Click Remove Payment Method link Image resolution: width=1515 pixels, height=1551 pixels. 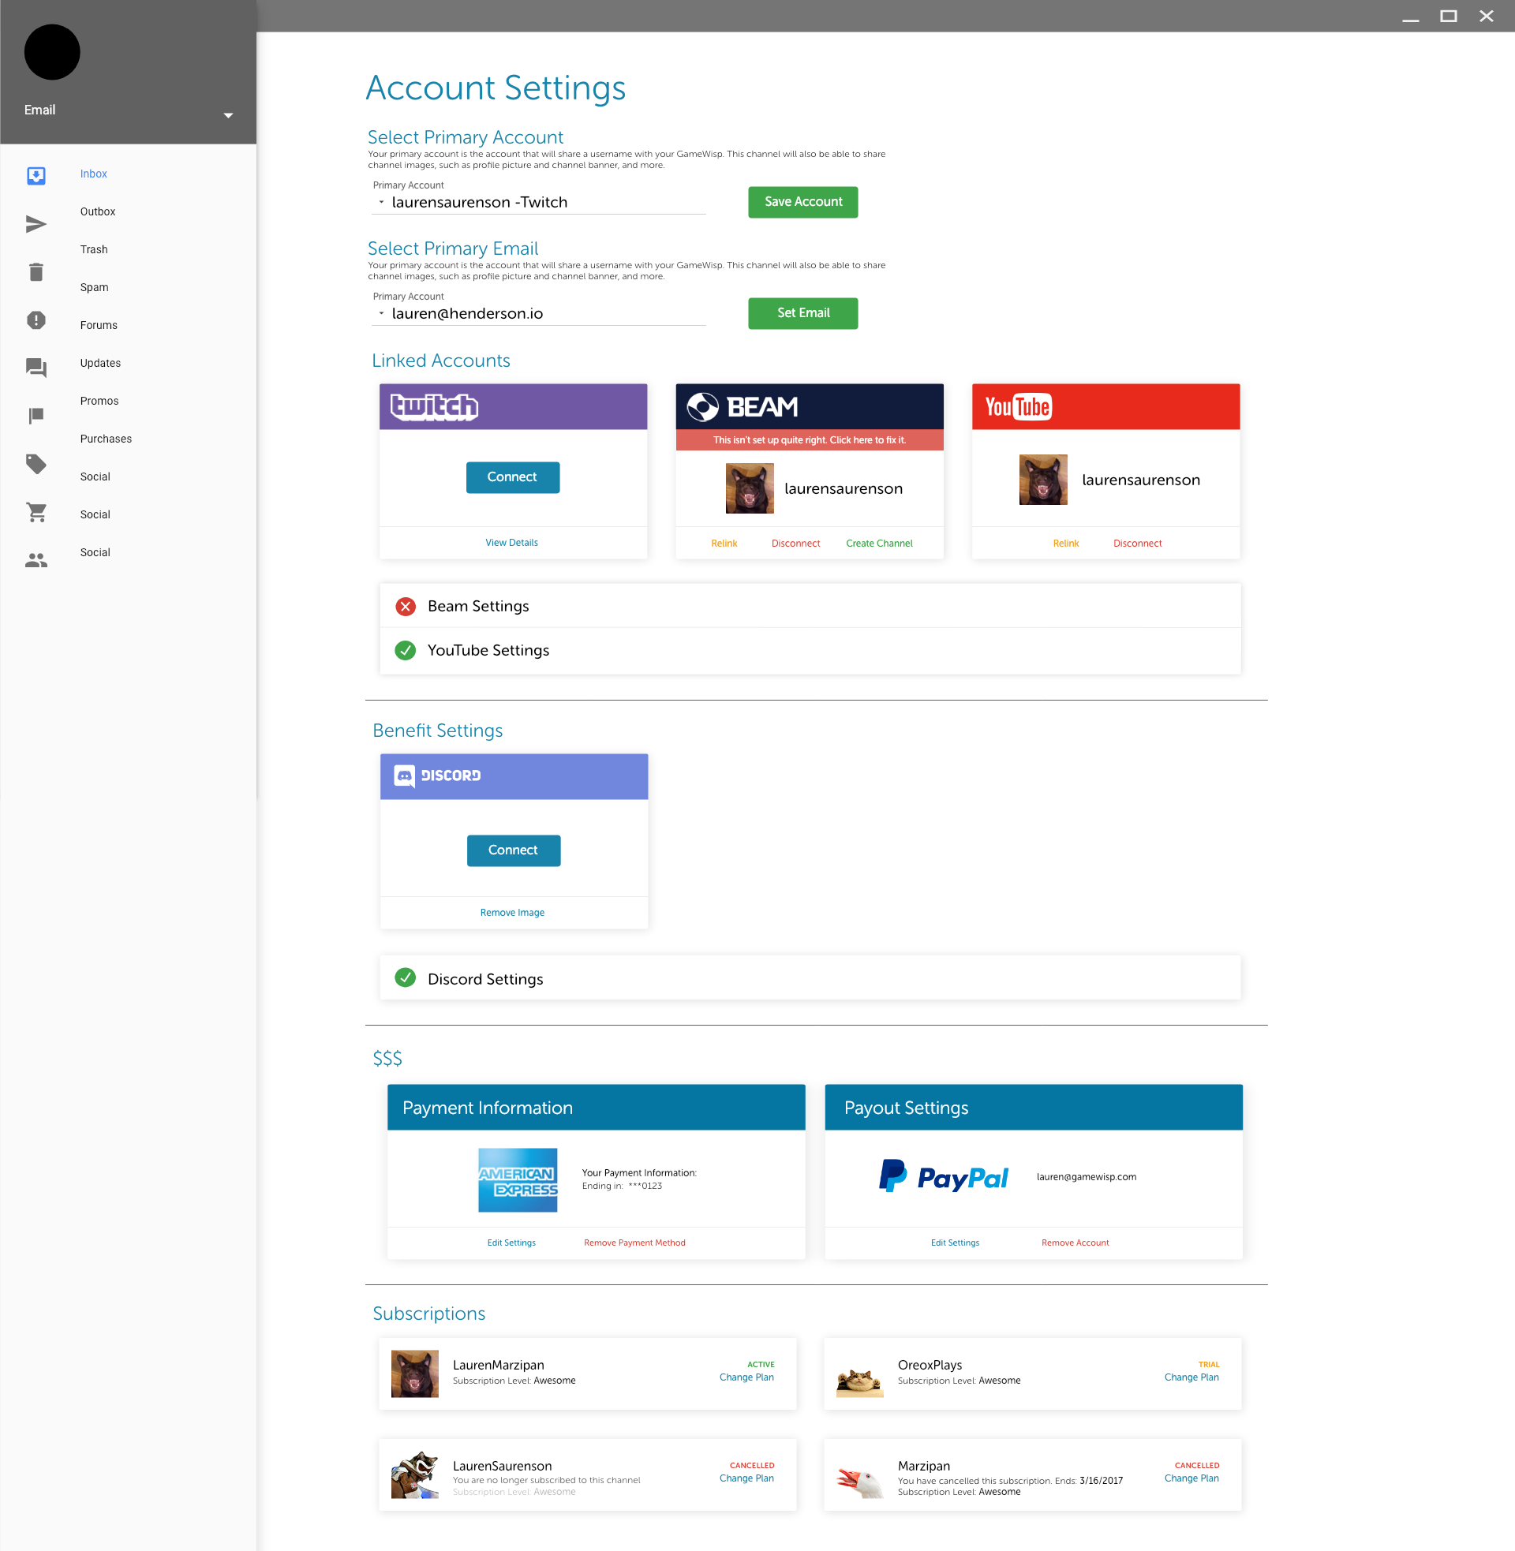634,1243
